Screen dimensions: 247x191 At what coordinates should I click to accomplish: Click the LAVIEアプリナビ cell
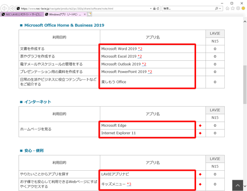[x=147, y=174]
